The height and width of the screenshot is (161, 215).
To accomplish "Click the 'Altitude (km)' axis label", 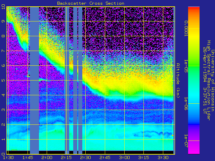I will tap(178, 80).
